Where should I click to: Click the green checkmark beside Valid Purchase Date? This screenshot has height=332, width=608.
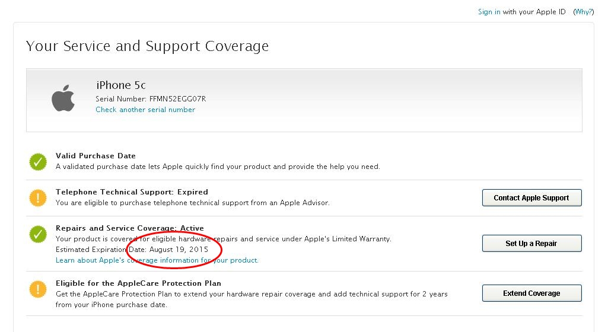38,162
